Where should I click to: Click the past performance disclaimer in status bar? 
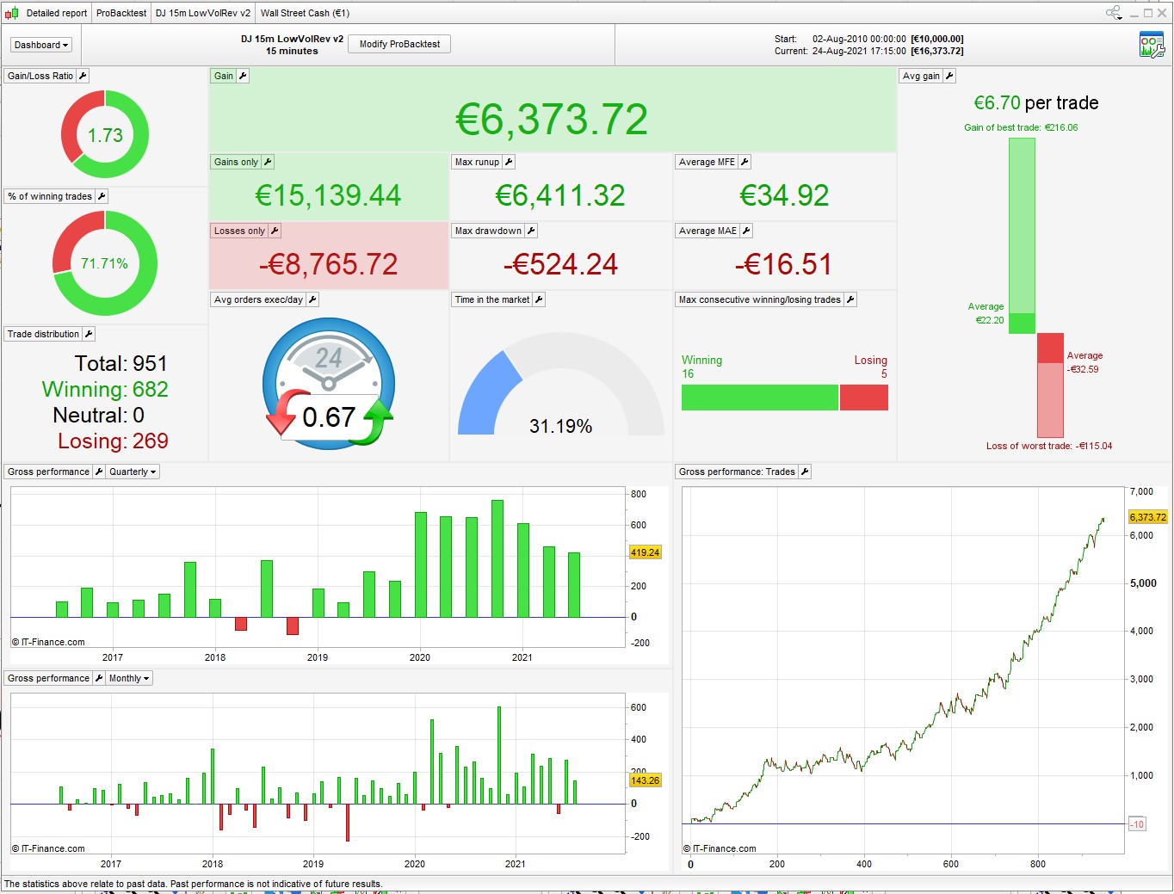194,884
